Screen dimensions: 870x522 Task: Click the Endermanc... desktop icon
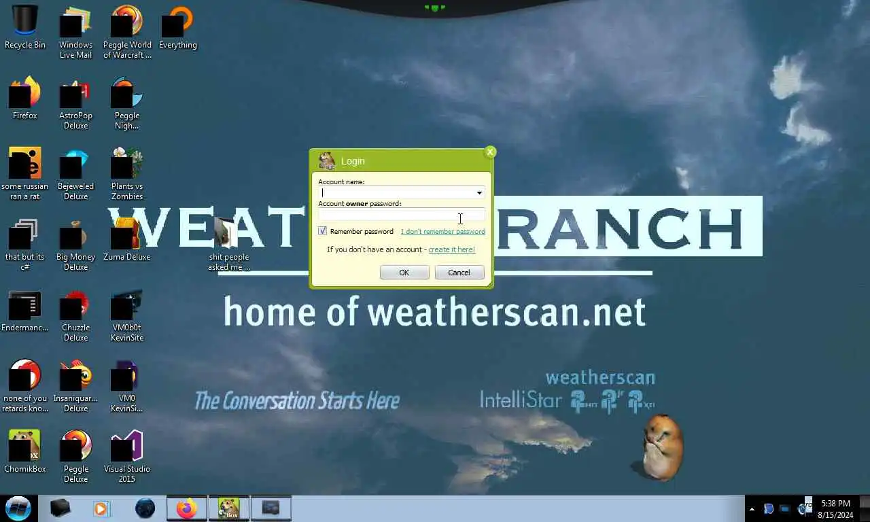pyautogui.click(x=25, y=311)
